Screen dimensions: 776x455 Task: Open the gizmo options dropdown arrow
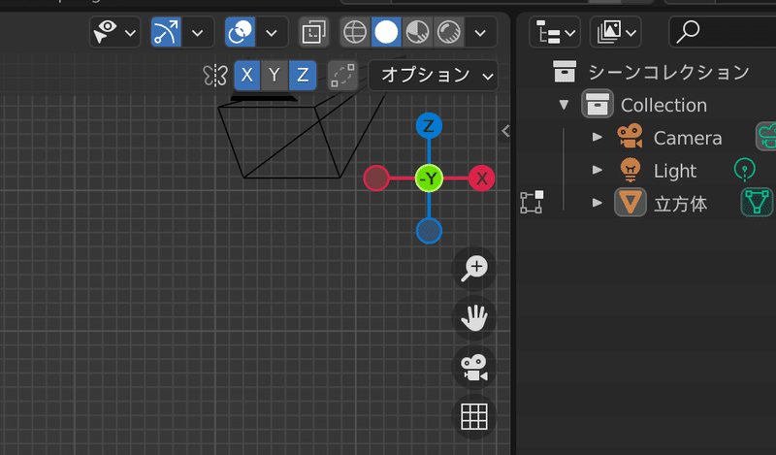tap(198, 33)
